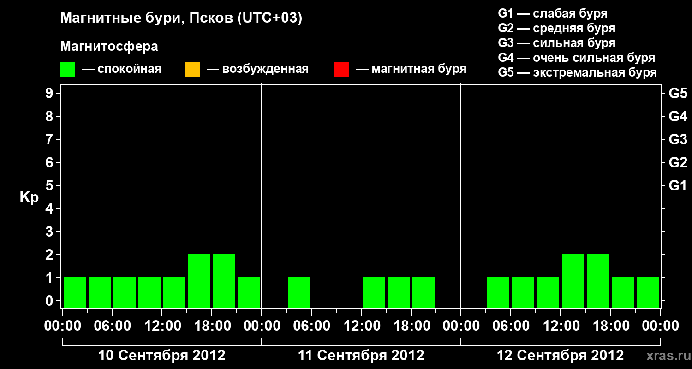Click the '11 Сентября 2012' date label
692x369 pixels.
click(361, 355)
